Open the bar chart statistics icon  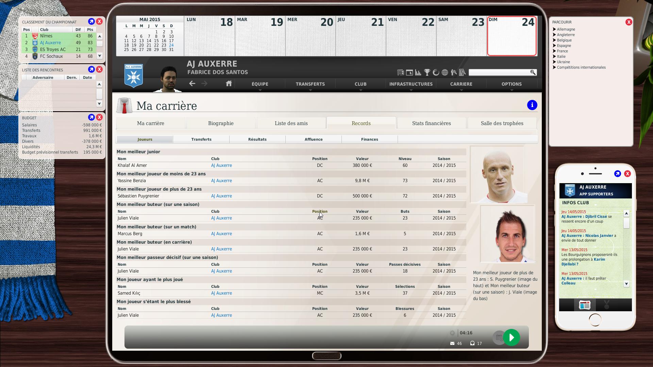(418, 72)
